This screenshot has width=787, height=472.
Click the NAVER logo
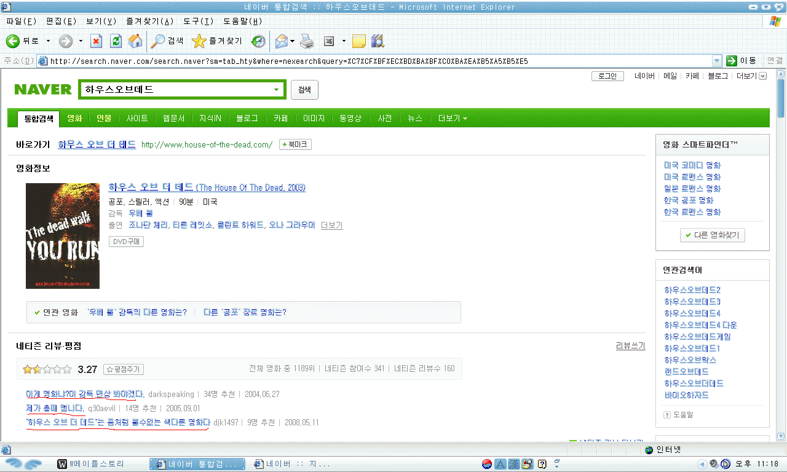(43, 89)
